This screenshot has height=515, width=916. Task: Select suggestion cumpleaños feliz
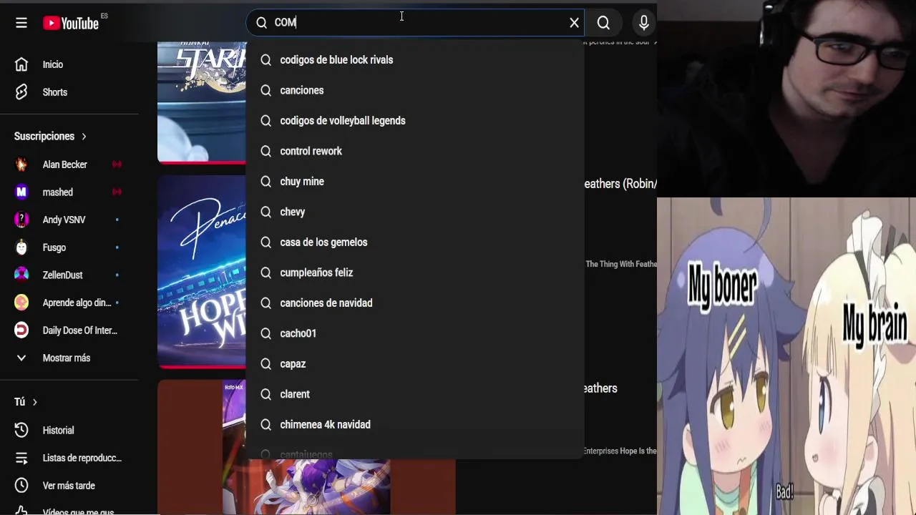[x=415, y=273]
